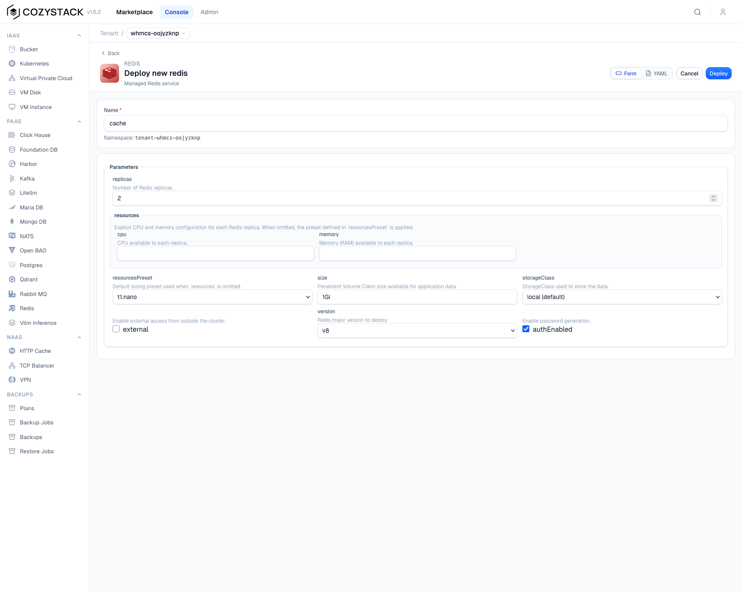Screen dimensions: 742x592
Task: Click the Maria DB icon
Action: pyautogui.click(x=12, y=207)
